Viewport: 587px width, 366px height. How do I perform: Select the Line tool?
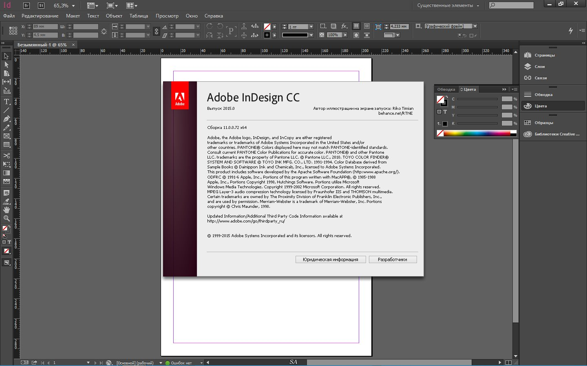7,110
